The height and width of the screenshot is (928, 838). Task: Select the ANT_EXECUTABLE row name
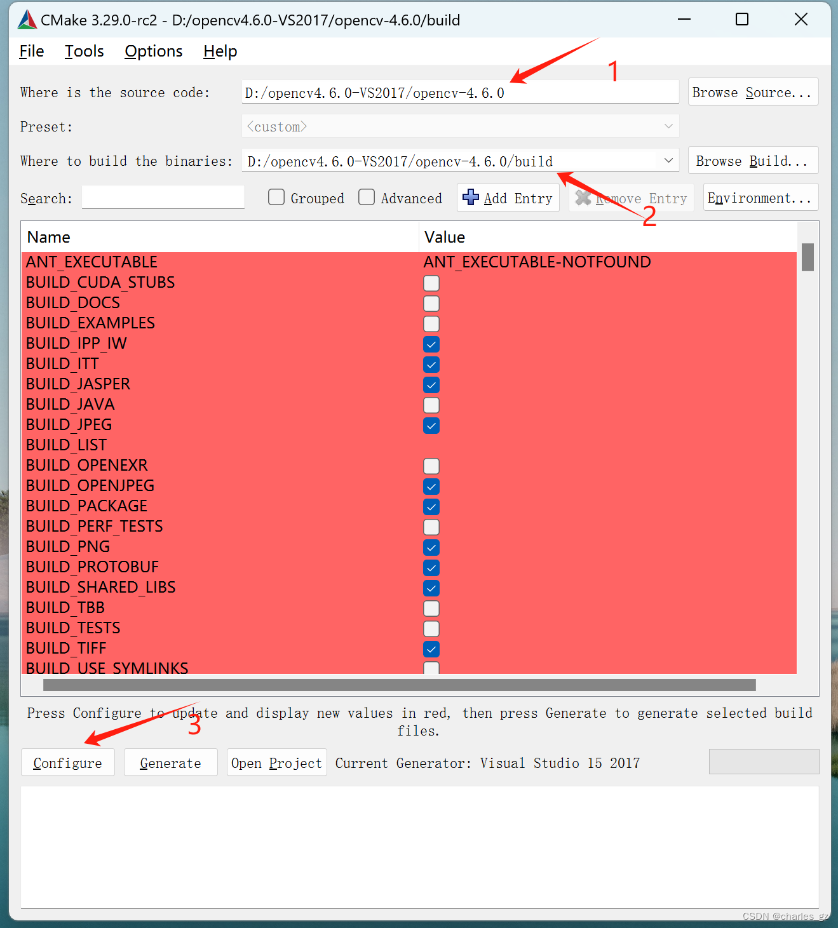click(x=91, y=262)
